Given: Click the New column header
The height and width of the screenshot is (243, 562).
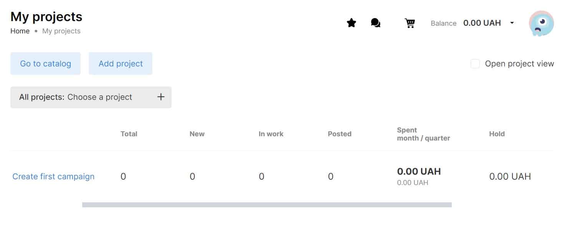Looking at the screenshot, I should tap(197, 134).
